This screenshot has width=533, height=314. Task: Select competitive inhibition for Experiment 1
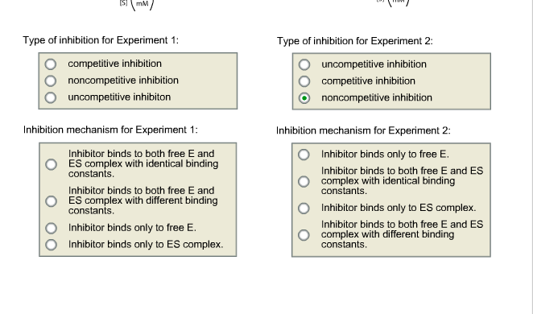51,64
